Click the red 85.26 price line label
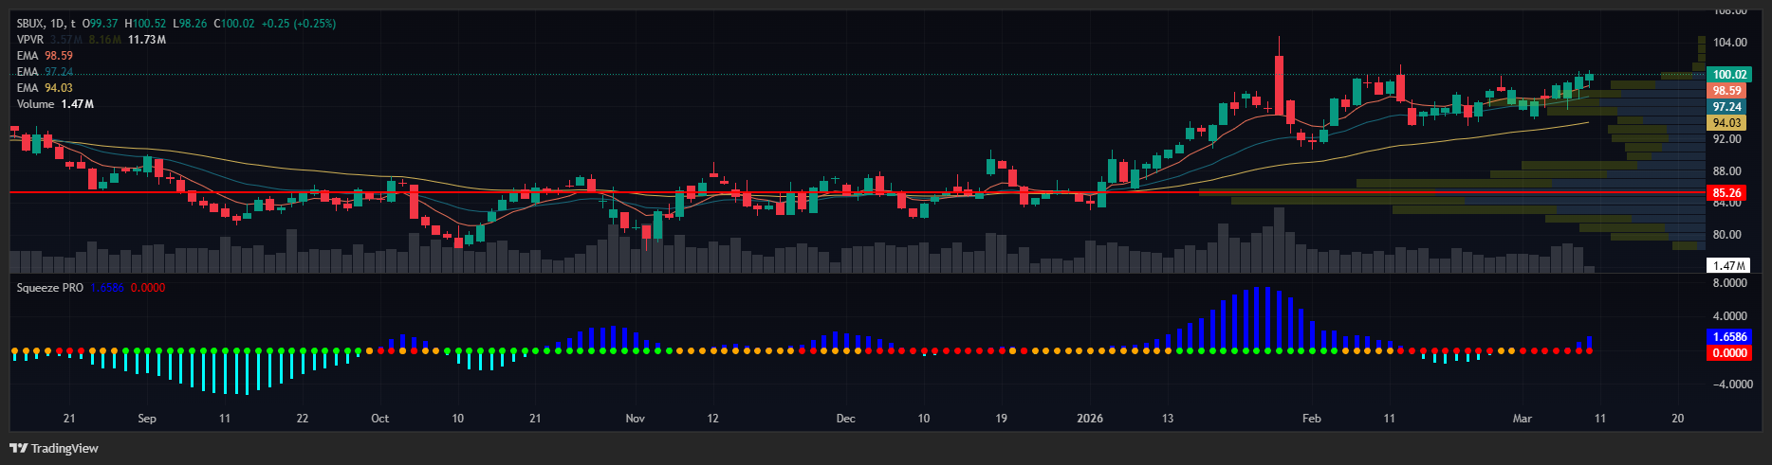1772x465 pixels. 1726,192
